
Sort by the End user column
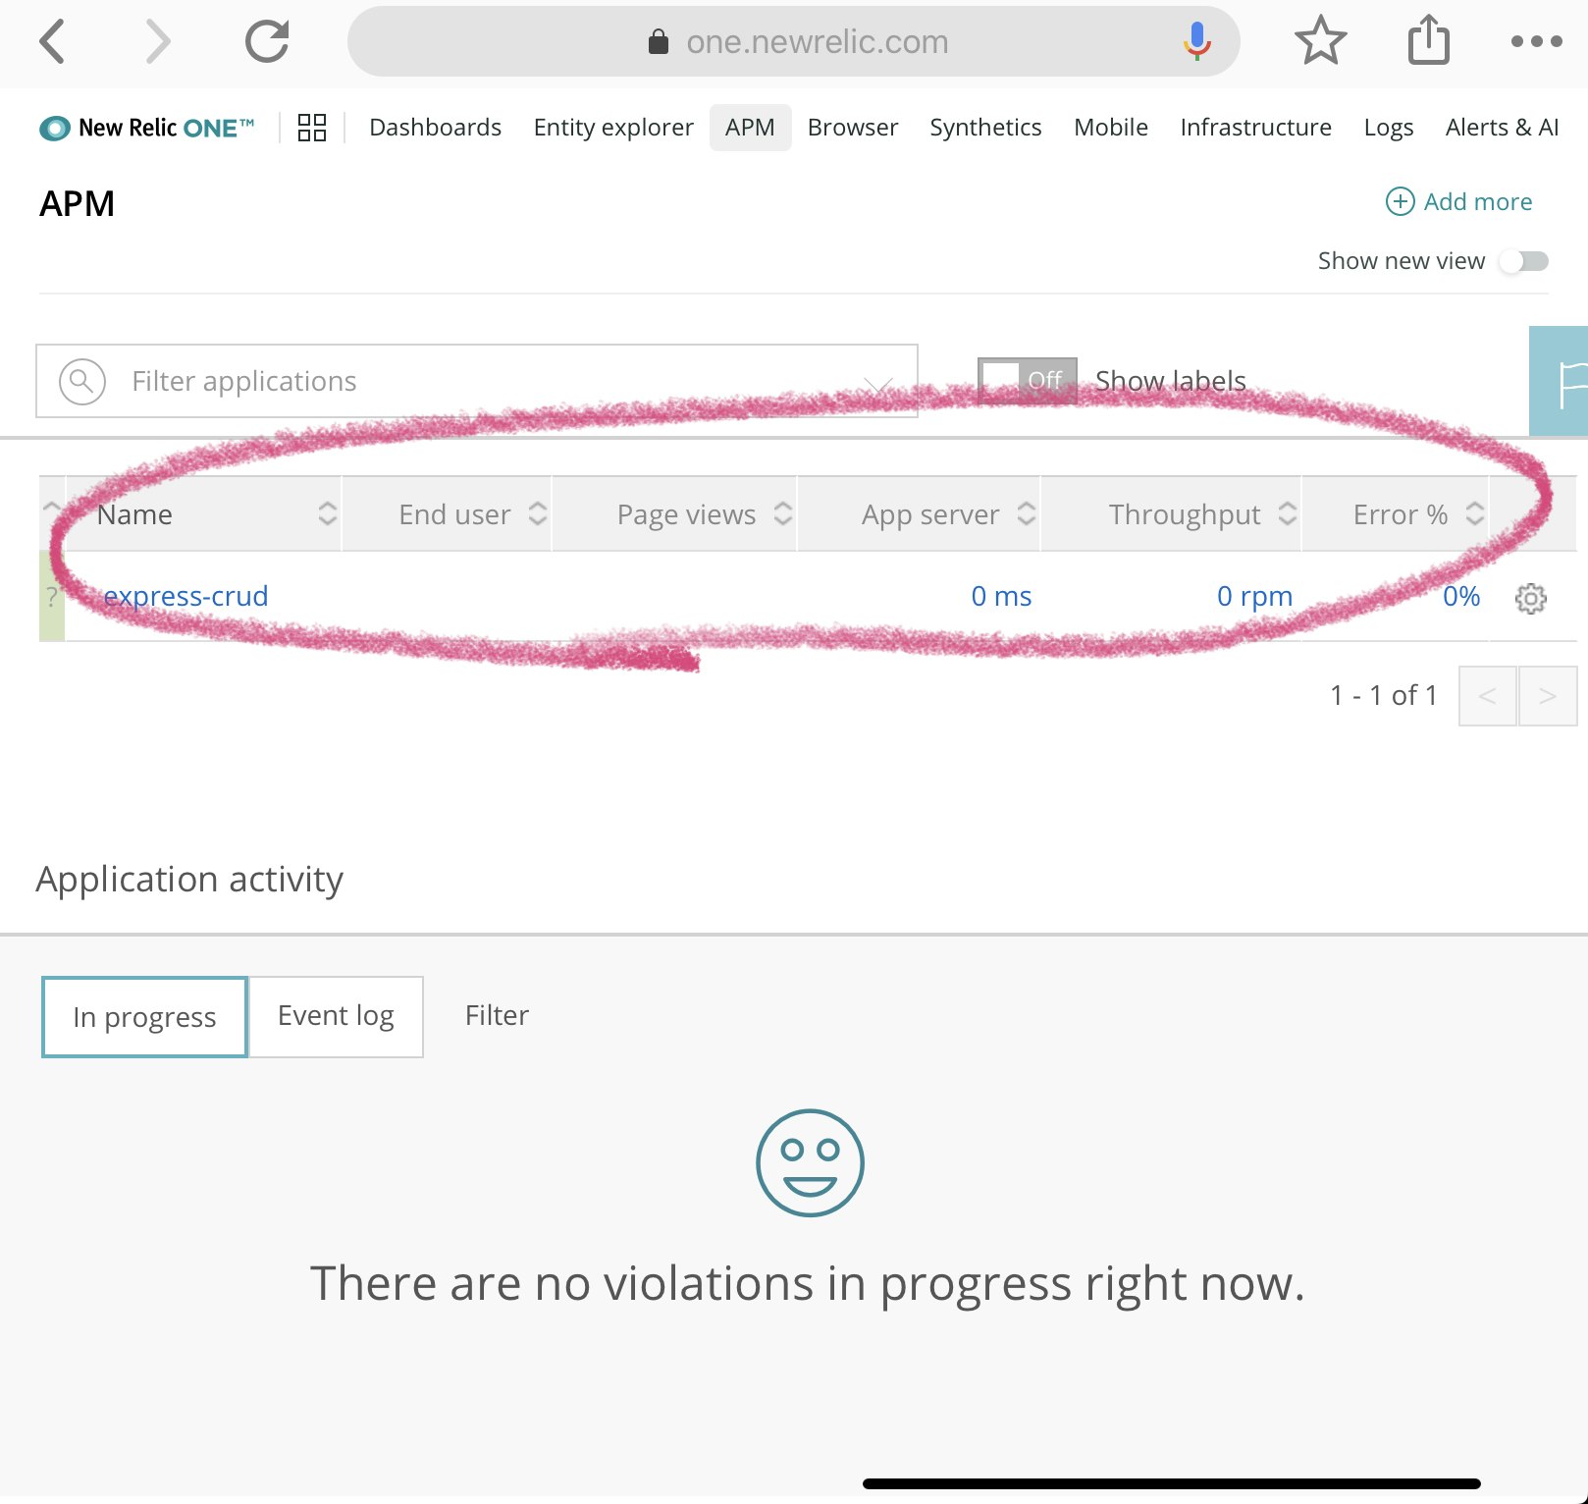point(448,514)
